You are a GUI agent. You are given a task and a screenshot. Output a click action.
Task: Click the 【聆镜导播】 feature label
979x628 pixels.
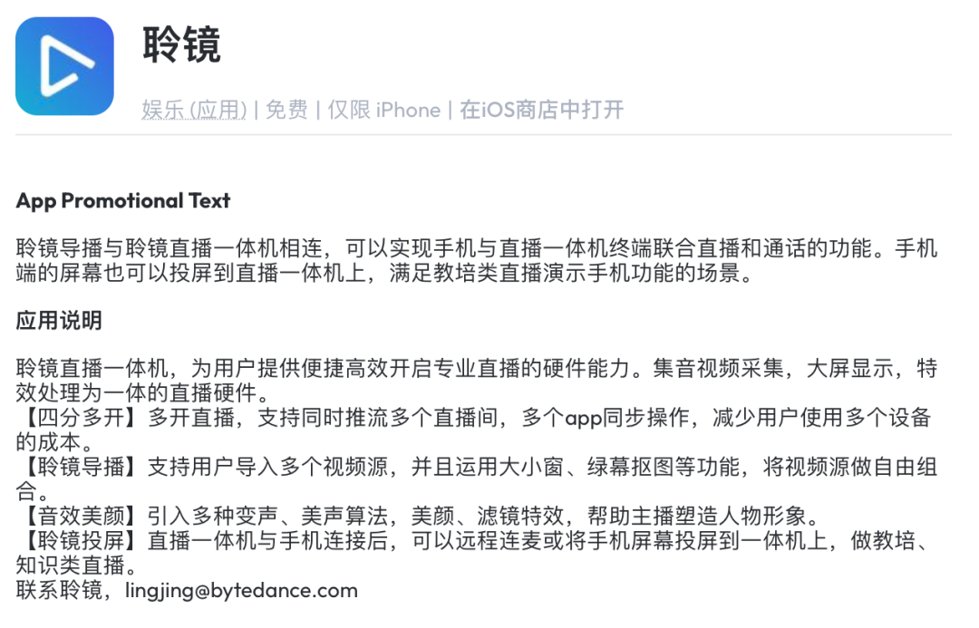tap(82, 469)
